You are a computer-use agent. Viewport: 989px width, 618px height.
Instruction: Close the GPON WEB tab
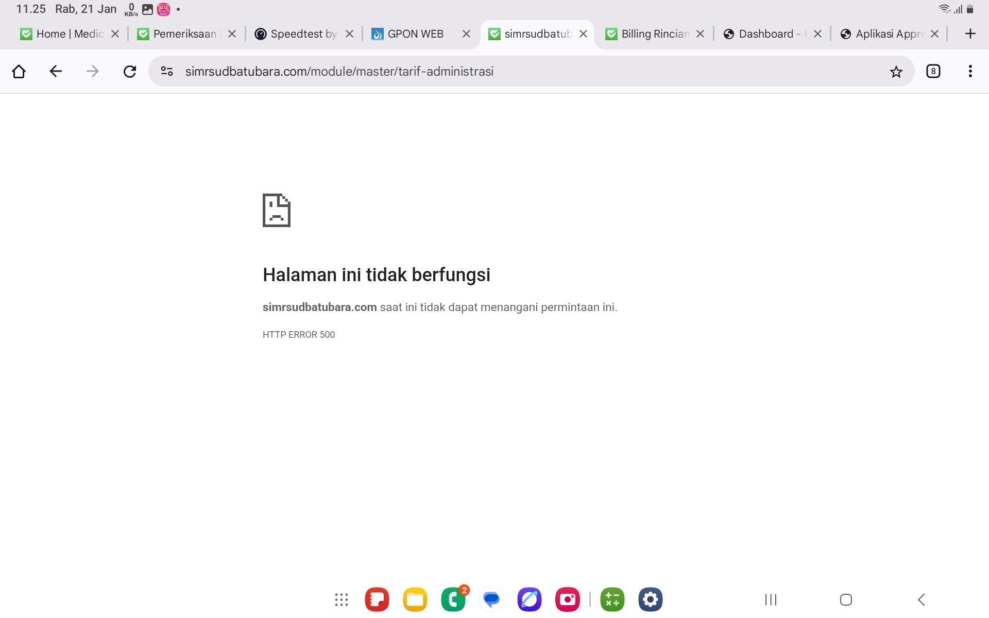click(x=467, y=34)
